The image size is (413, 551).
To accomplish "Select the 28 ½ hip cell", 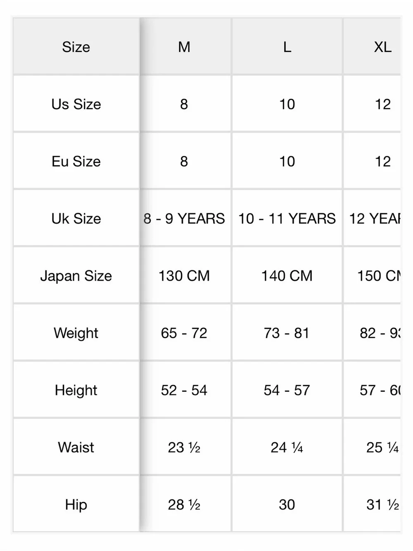I will click(184, 504).
